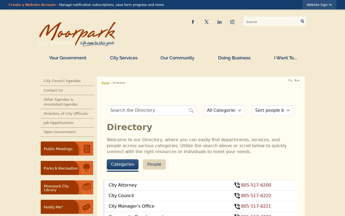Click the Website Sign In button
This screenshot has height=216, width=345.
(319, 5)
